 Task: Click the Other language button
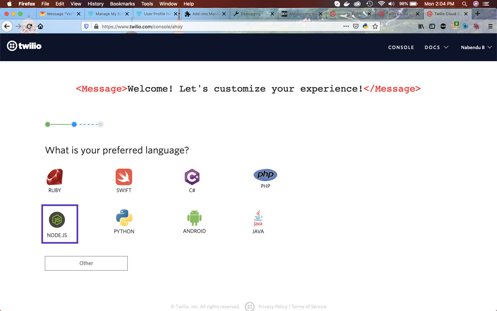(x=86, y=263)
